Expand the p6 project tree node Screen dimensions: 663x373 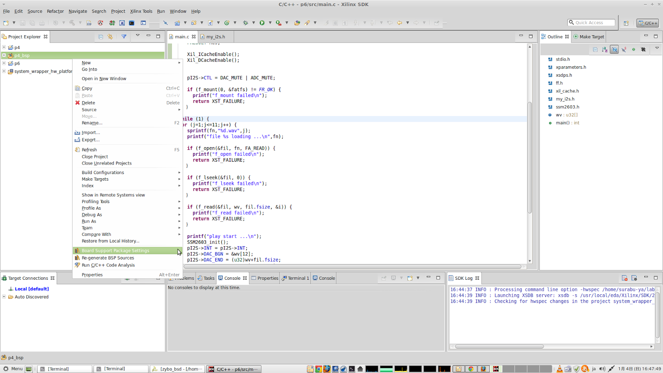click(4, 63)
